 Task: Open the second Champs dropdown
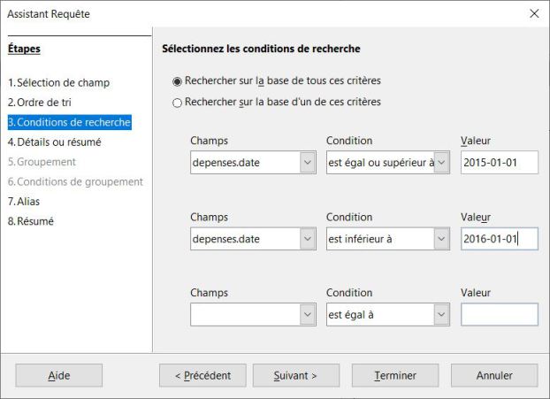pos(307,239)
